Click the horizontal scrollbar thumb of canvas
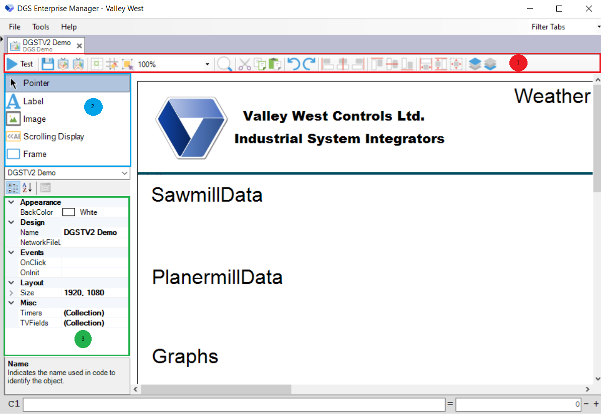601x414 pixels. [x=216, y=389]
